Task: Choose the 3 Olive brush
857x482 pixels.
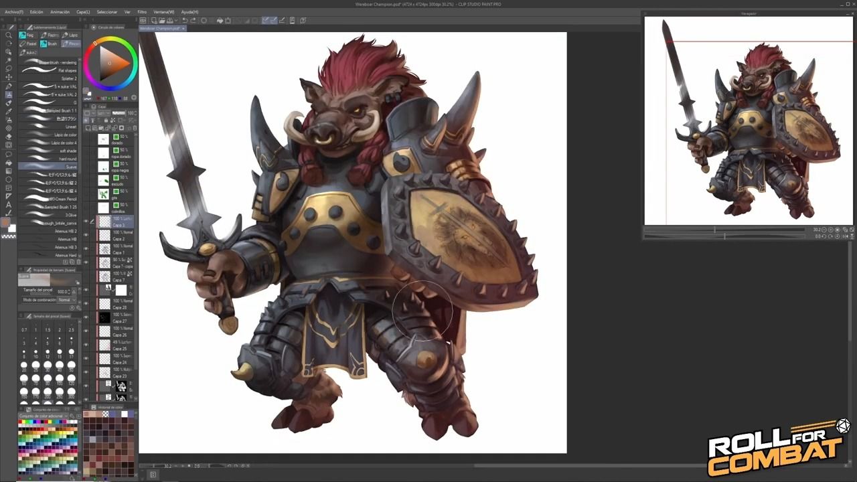Action: 48,215
